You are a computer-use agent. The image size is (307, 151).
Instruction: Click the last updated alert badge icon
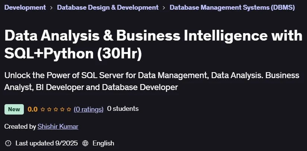[8, 143]
